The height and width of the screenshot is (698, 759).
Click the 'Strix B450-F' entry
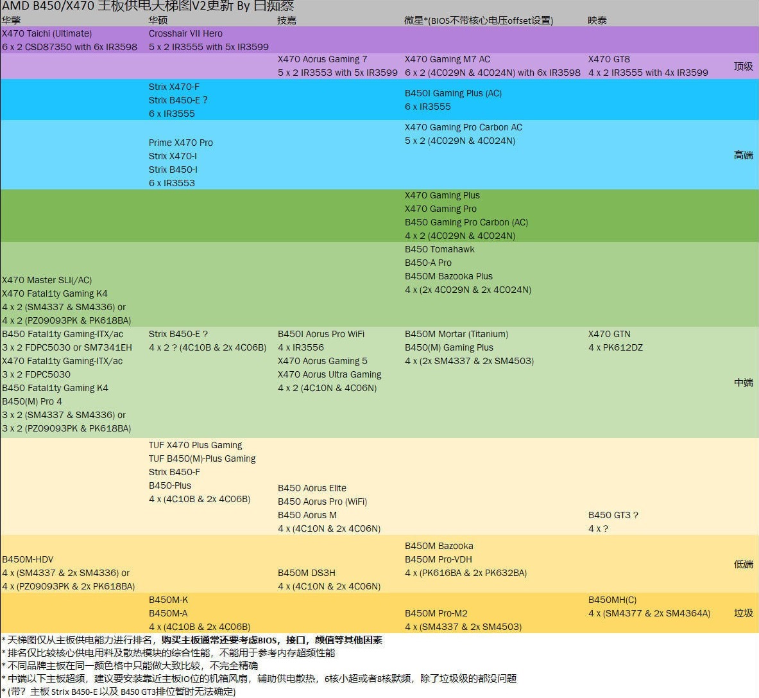pyautogui.click(x=175, y=472)
